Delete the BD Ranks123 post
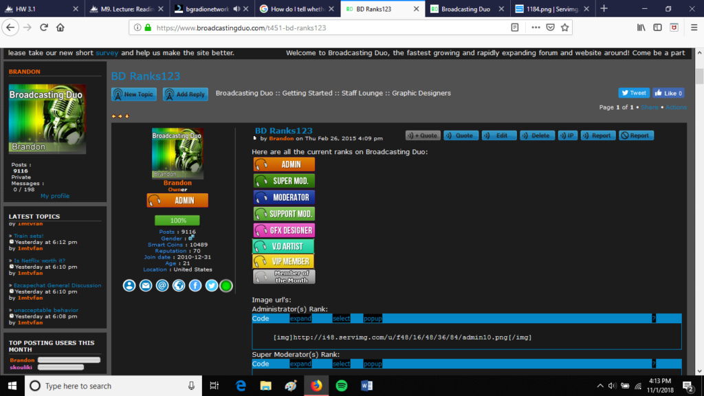The image size is (704, 396). [x=537, y=135]
